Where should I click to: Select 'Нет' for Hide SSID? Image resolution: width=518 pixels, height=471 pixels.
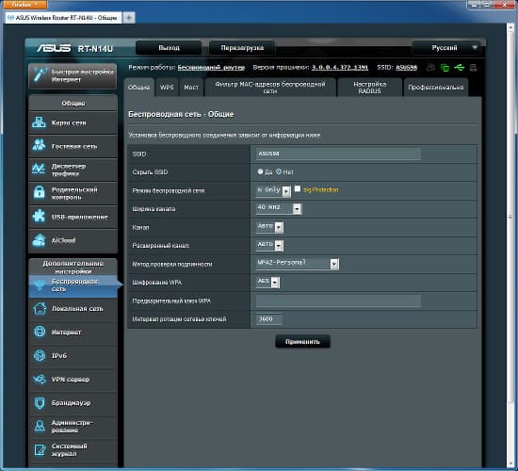[279, 171]
